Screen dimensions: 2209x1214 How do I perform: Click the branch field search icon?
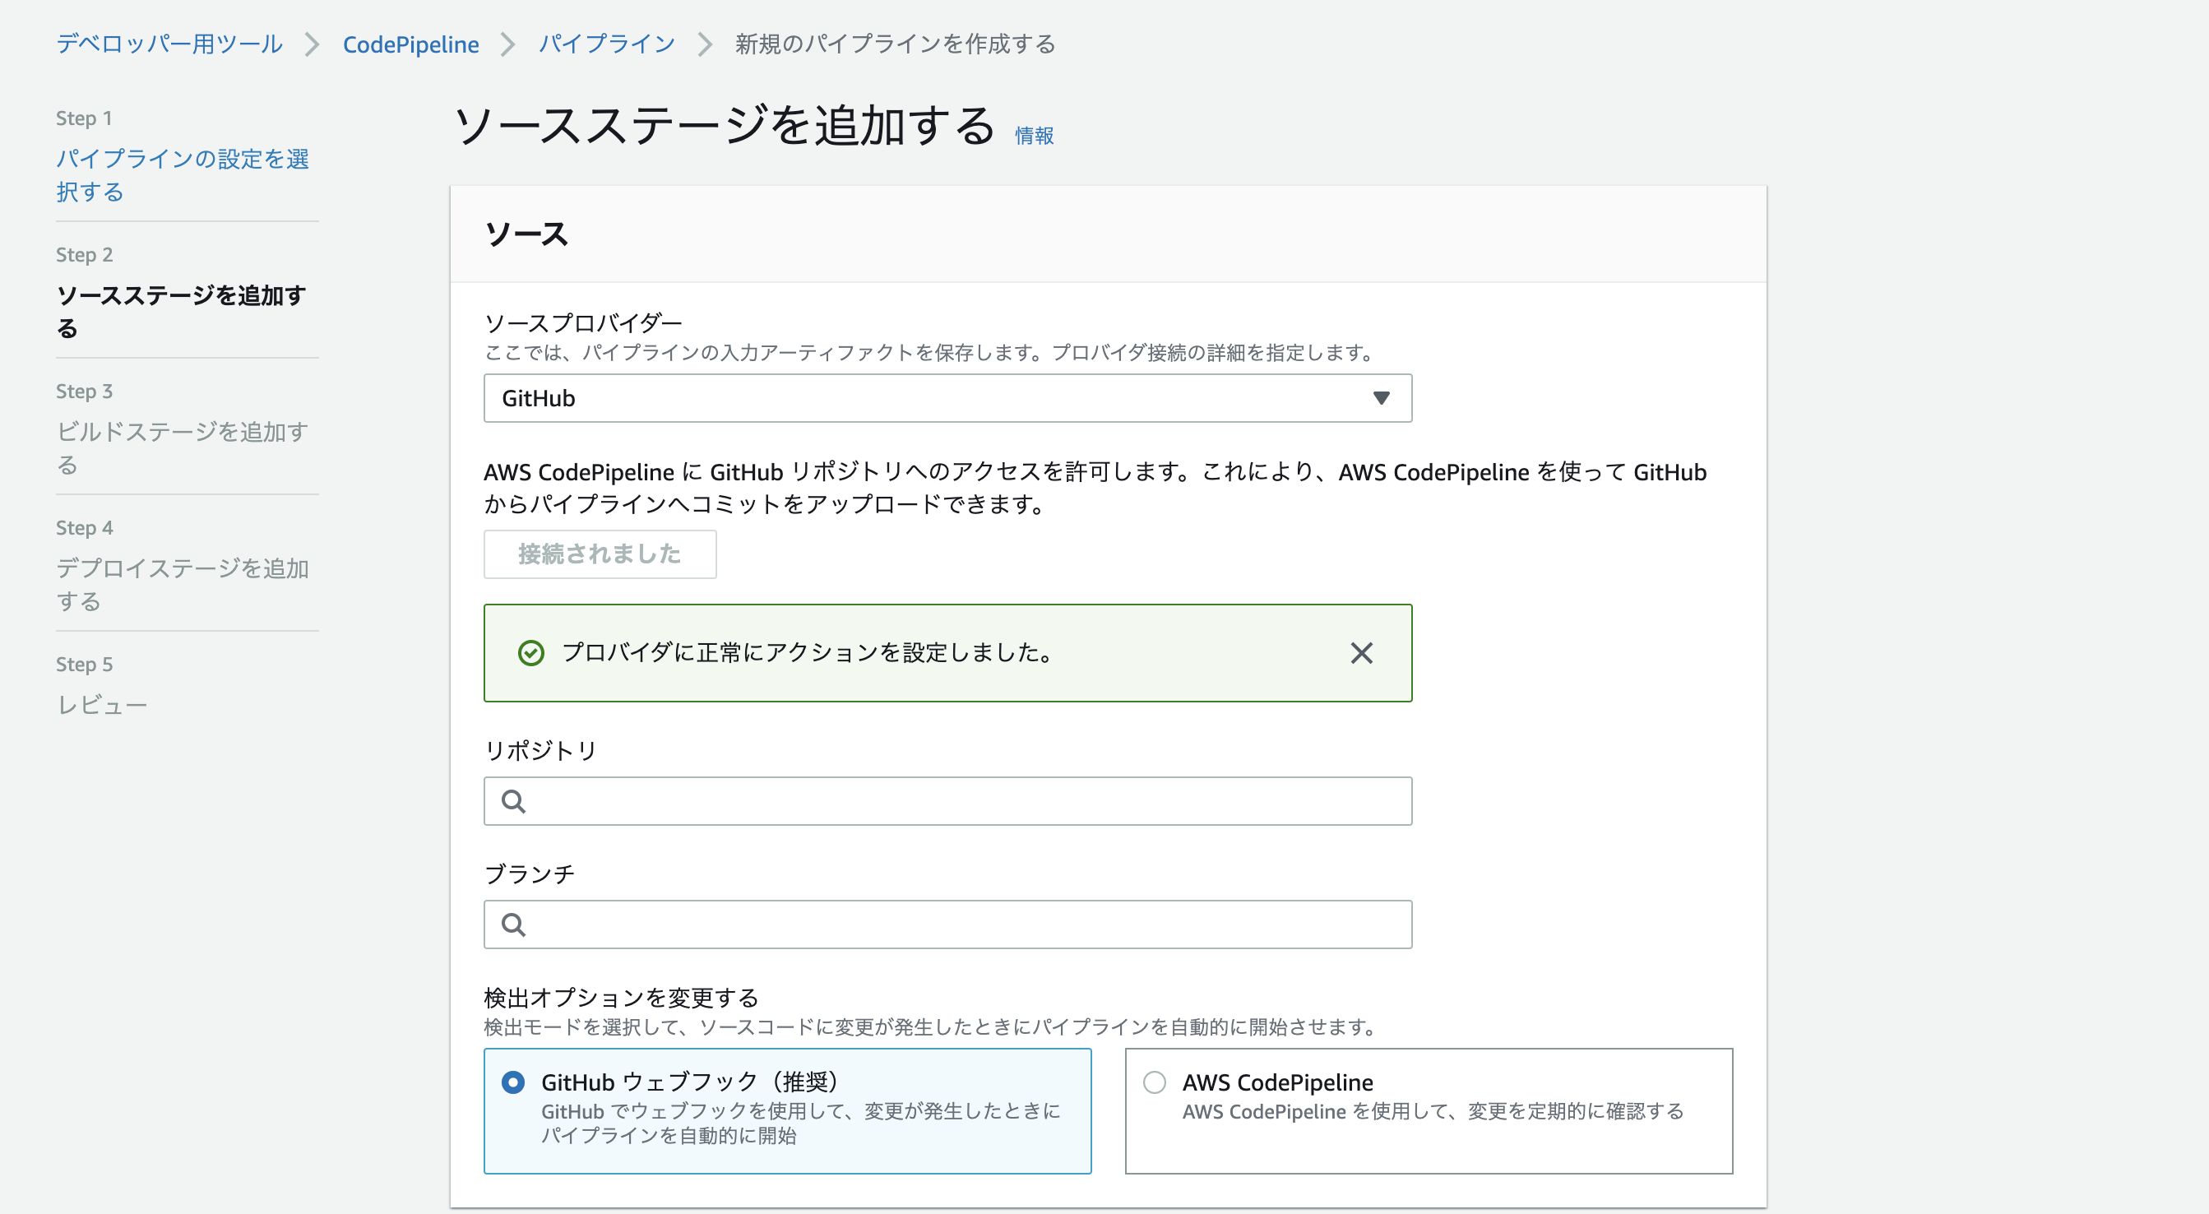[514, 924]
